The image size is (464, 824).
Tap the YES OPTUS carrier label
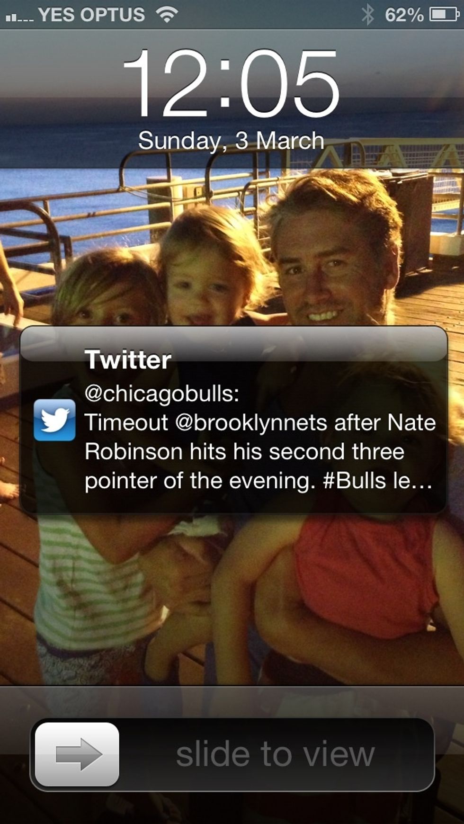pyautogui.click(x=91, y=15)
